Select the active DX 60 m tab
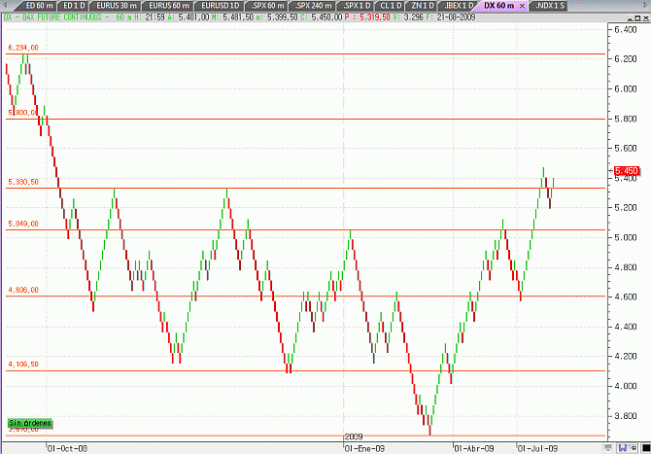The height and width of the screenshot is (454, 651). [x=498, y=6]
